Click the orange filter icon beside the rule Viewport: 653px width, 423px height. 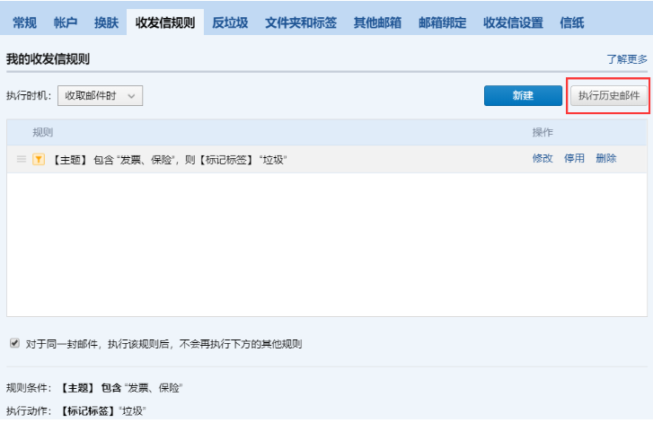click(x=39, y=159)
